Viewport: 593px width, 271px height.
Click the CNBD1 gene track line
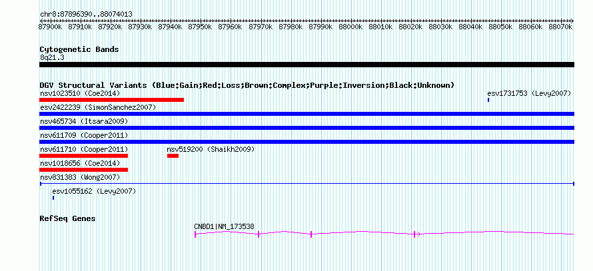pos(384,234)
